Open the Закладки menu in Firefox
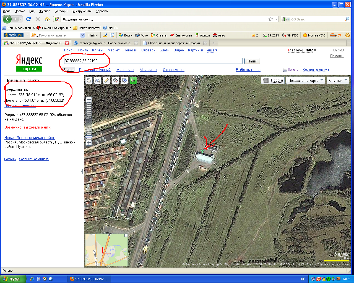 click(61, 11)
